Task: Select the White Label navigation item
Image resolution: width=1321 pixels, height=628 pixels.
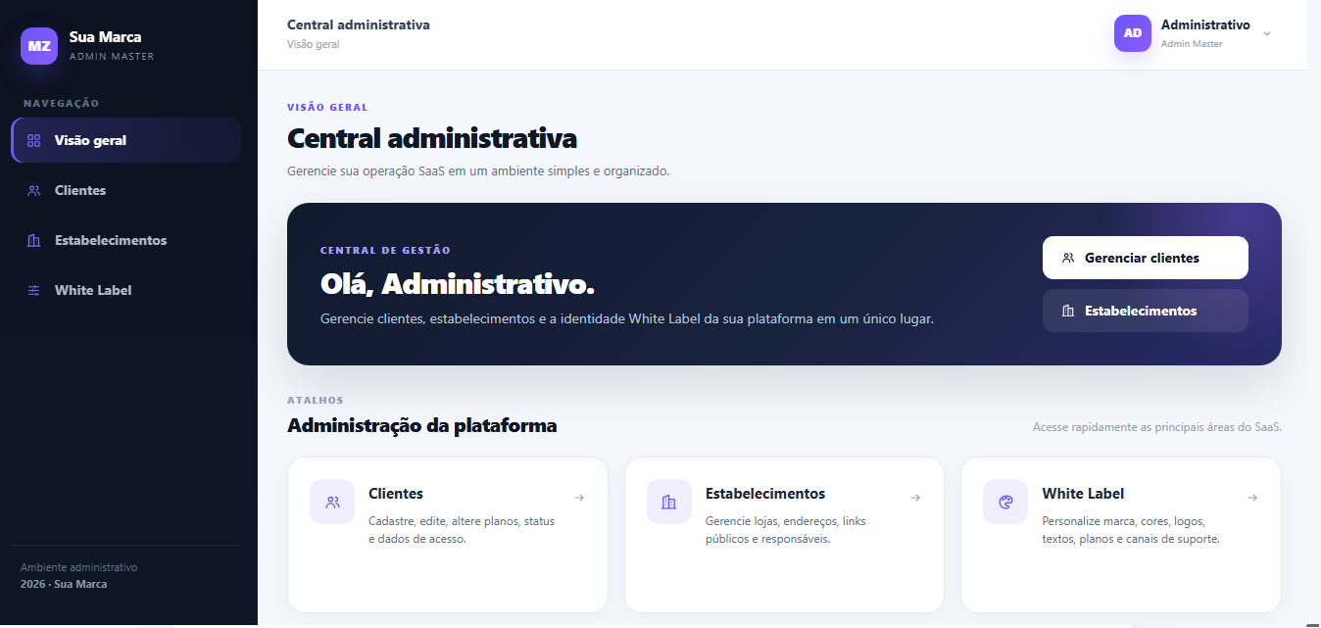Action: tap(126, 290)
